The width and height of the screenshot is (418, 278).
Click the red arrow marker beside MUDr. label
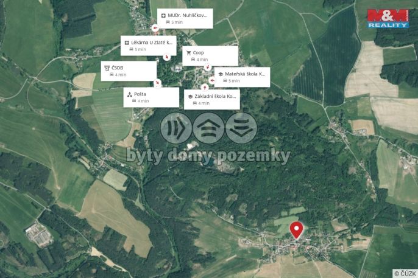pos(155,27)
